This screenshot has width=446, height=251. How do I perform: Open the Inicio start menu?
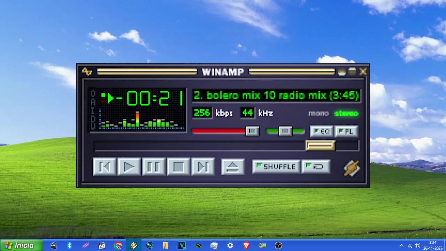coord(21,245)
